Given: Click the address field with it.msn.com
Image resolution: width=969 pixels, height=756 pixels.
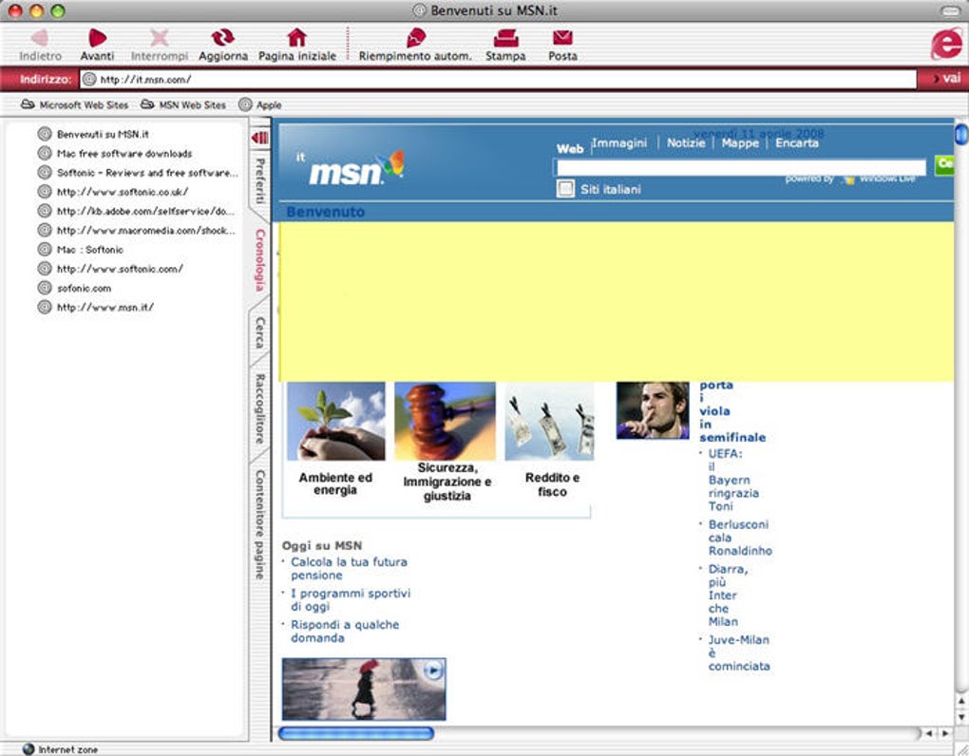Looking at the screenshot, I should click(x=498, y=79).
